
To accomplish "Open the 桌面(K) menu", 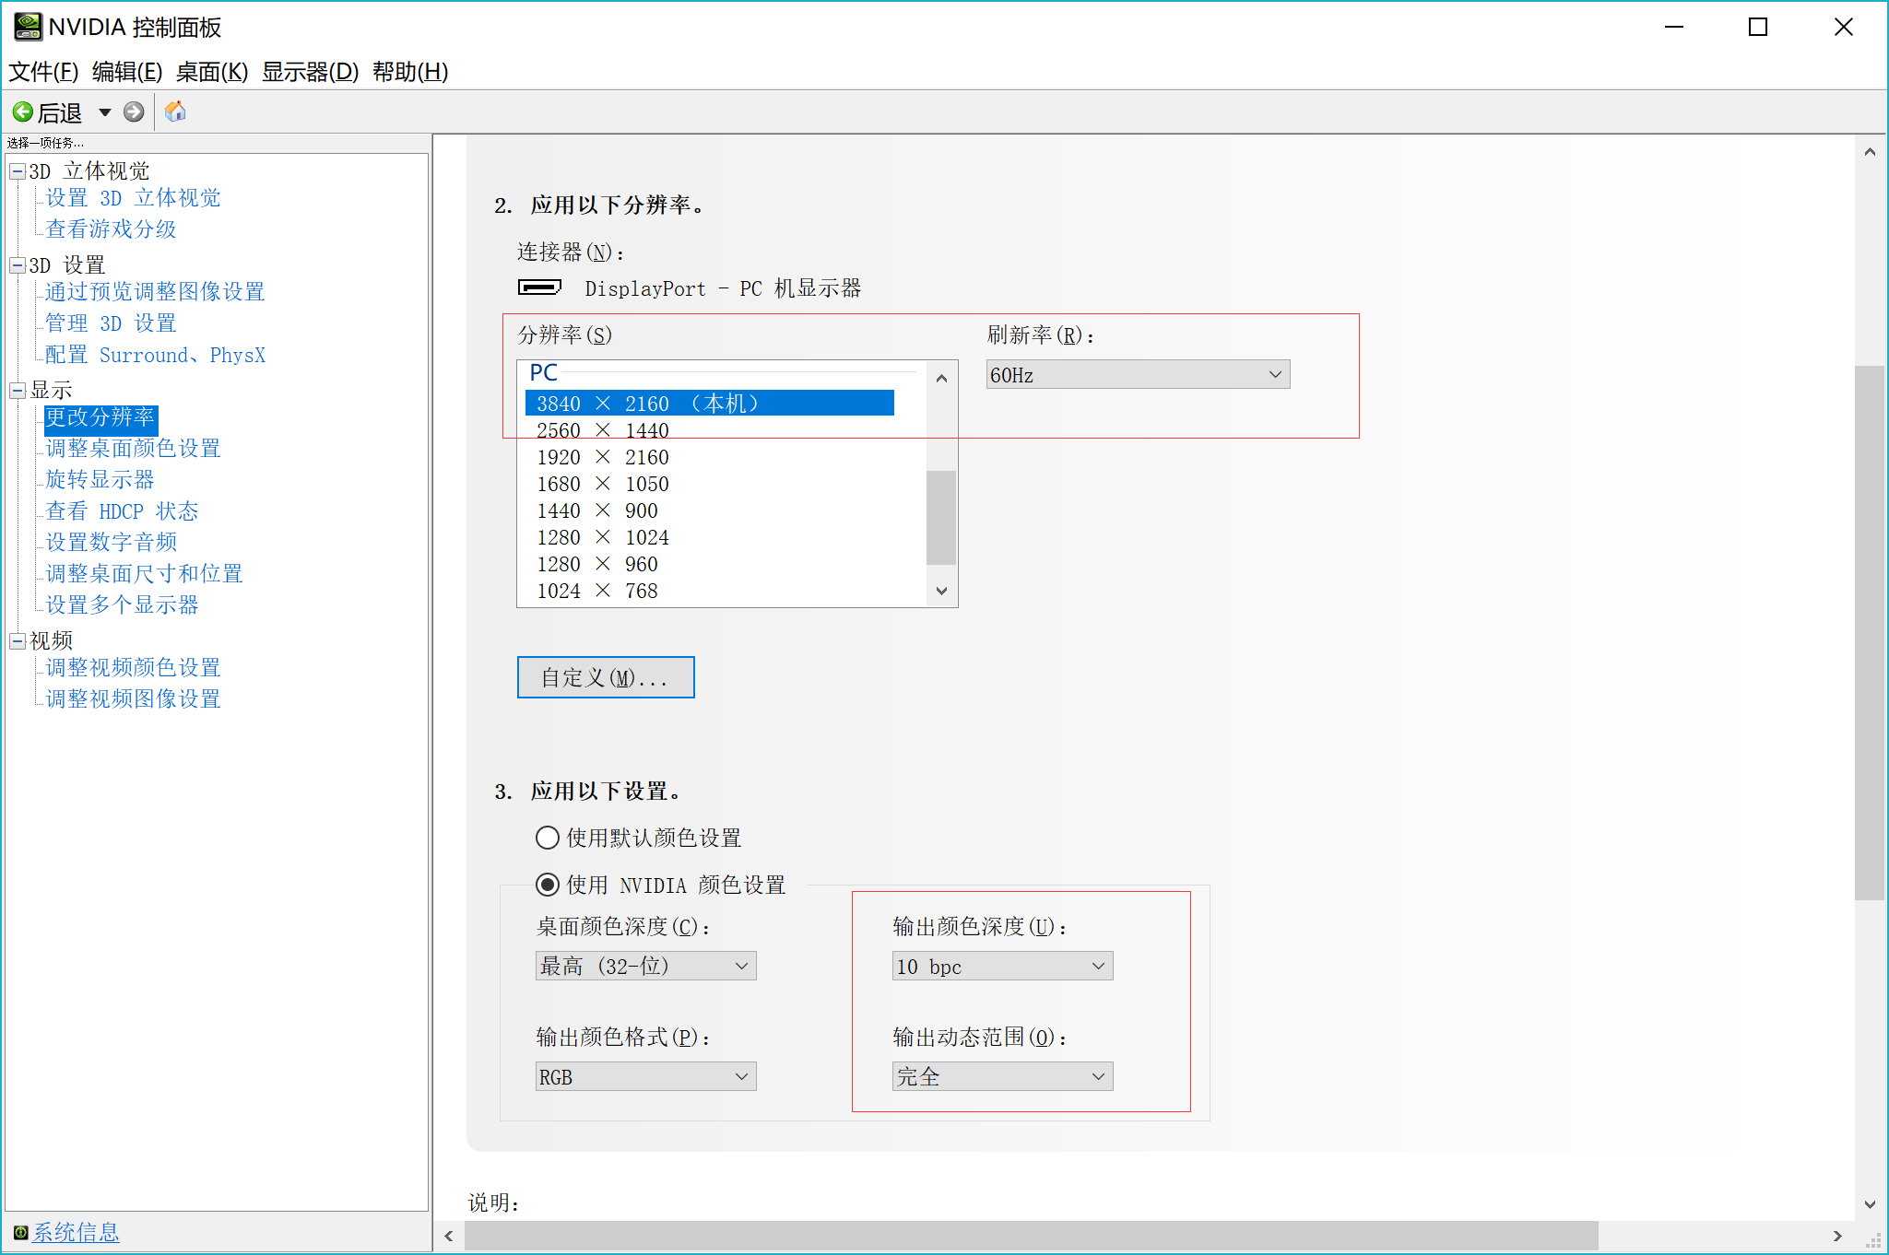I will 212,72.
